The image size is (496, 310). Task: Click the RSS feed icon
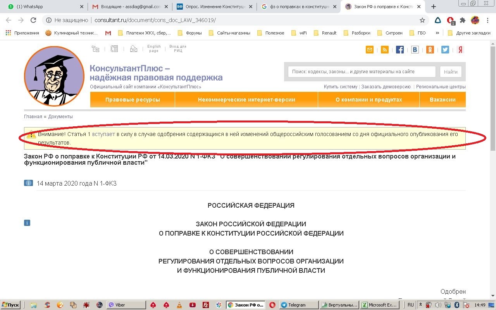click(x=384, y=50)
